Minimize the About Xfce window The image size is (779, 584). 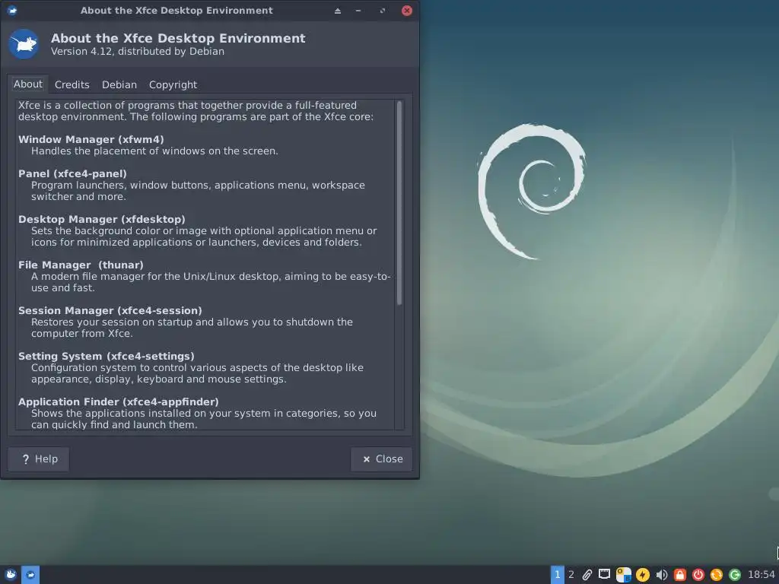(x=358, y=11)
